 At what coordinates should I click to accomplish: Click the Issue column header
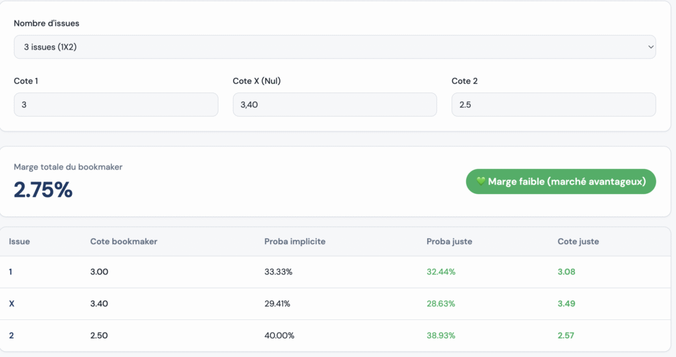coord(19,242)
